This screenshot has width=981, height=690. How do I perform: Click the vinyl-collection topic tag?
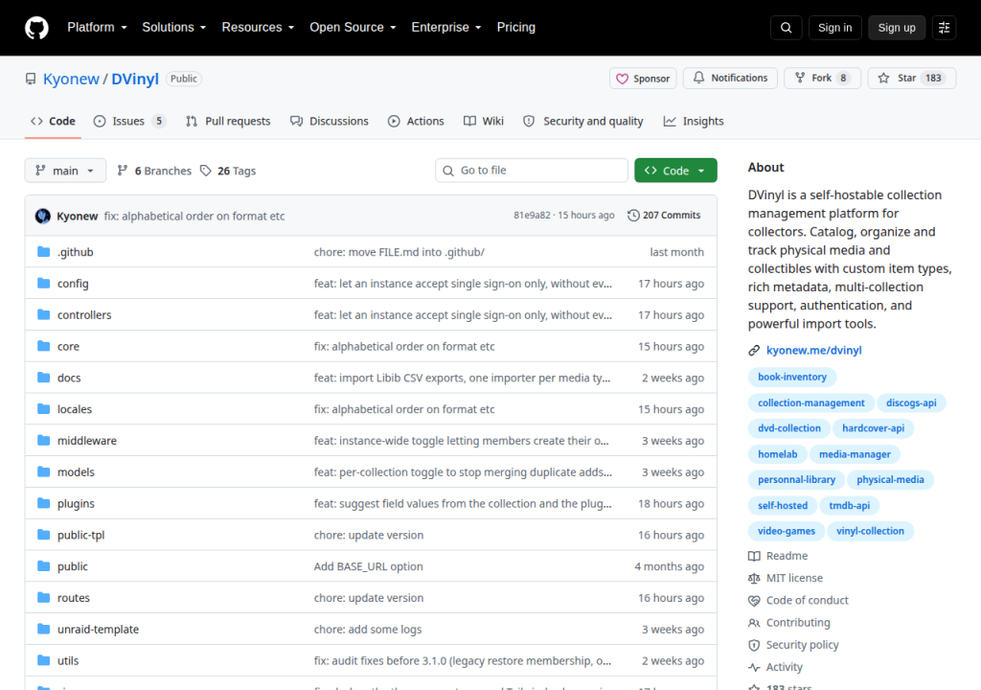tap(870, 531)
